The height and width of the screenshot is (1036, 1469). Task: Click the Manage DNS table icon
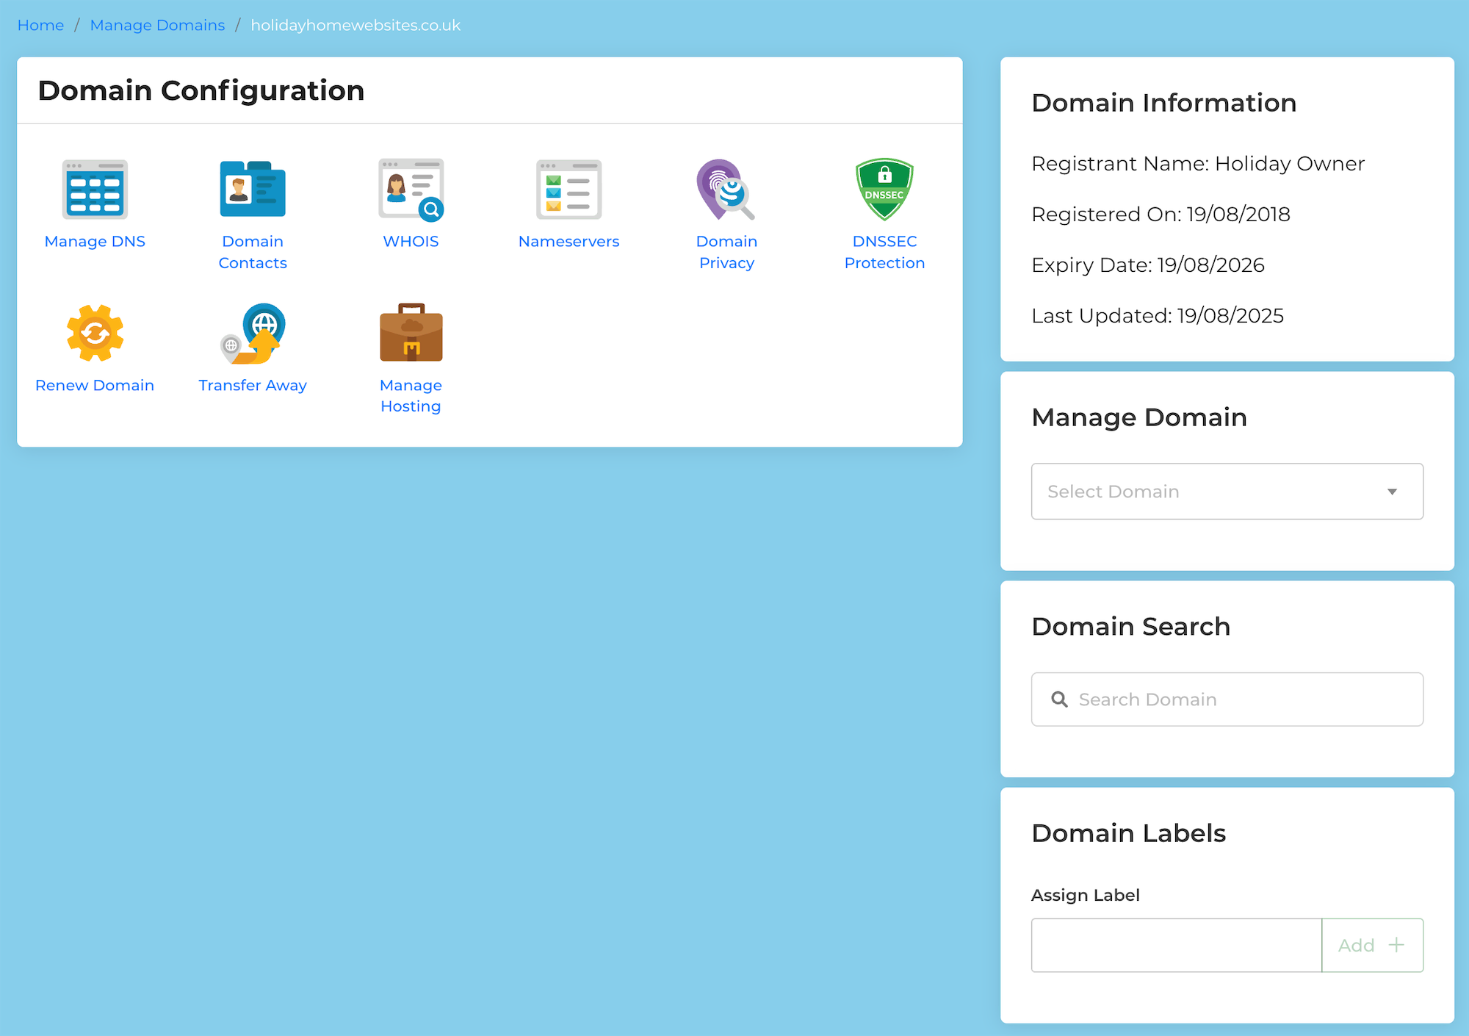(x=95, y=190)
